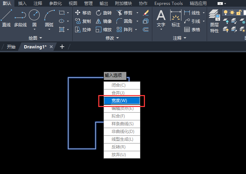Activate the Circle (圆) tool icon
This screenshot has height=174, width=246.
[x=34, y=15]
